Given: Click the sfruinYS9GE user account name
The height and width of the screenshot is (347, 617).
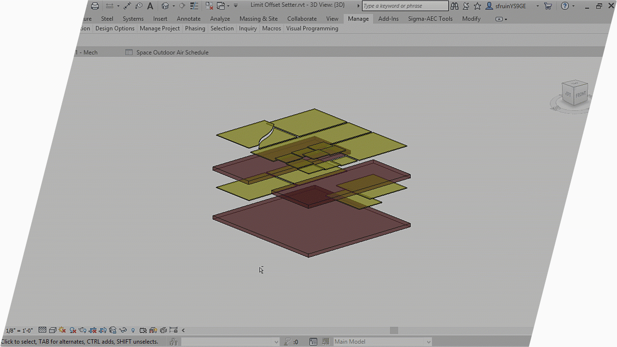Looking at the screenshot, I should 510,6.
